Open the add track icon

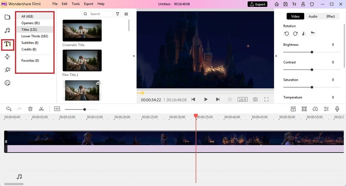coord(293,109)
